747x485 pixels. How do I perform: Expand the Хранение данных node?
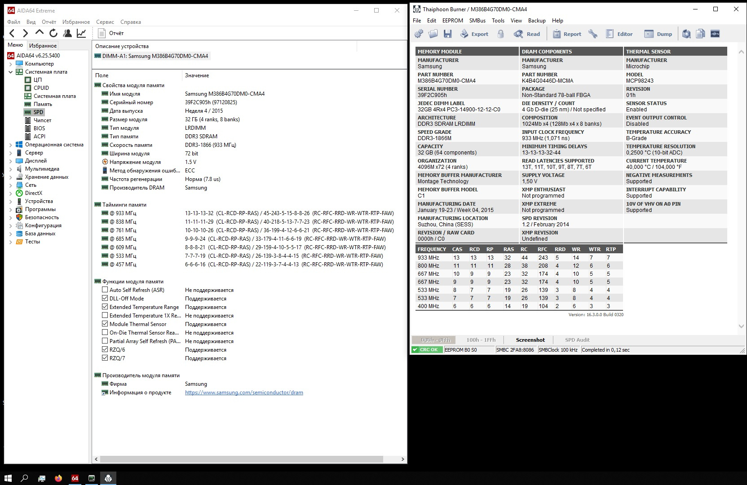coord(11,177)
